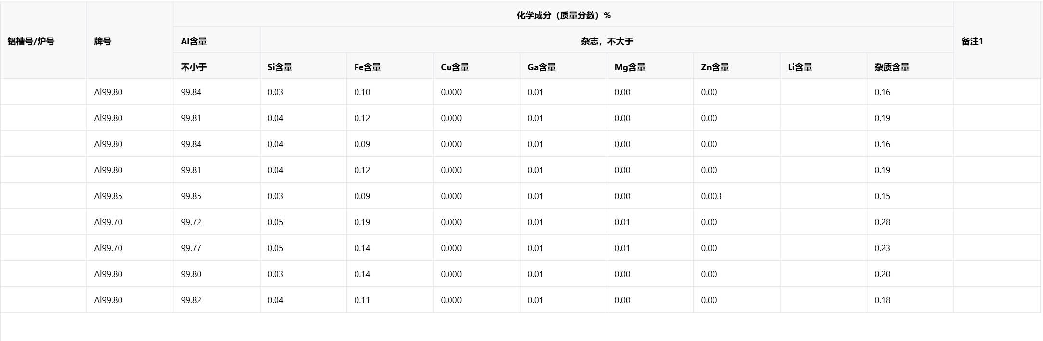
Task: Click the 杂质含量 column header
Action: (892, 67)
